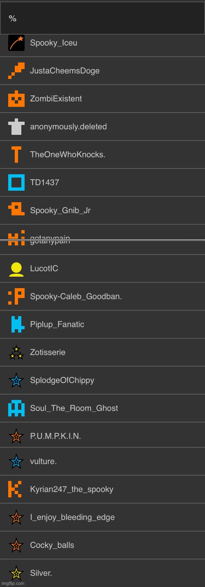Click the Spooky-Caleb_Goodban. username

point(76,296)
